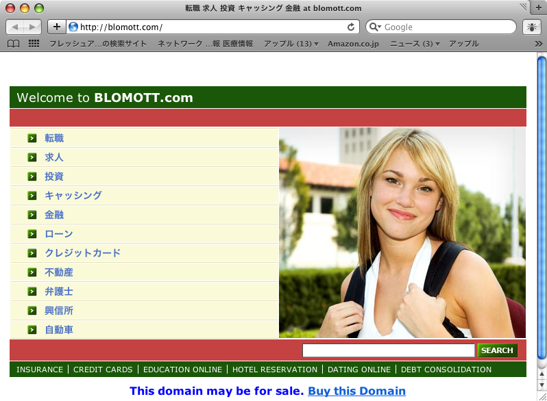547x401 pixels.
Task: Expand the アップル (13) bookmarks folder
Action: click(291, 44)
